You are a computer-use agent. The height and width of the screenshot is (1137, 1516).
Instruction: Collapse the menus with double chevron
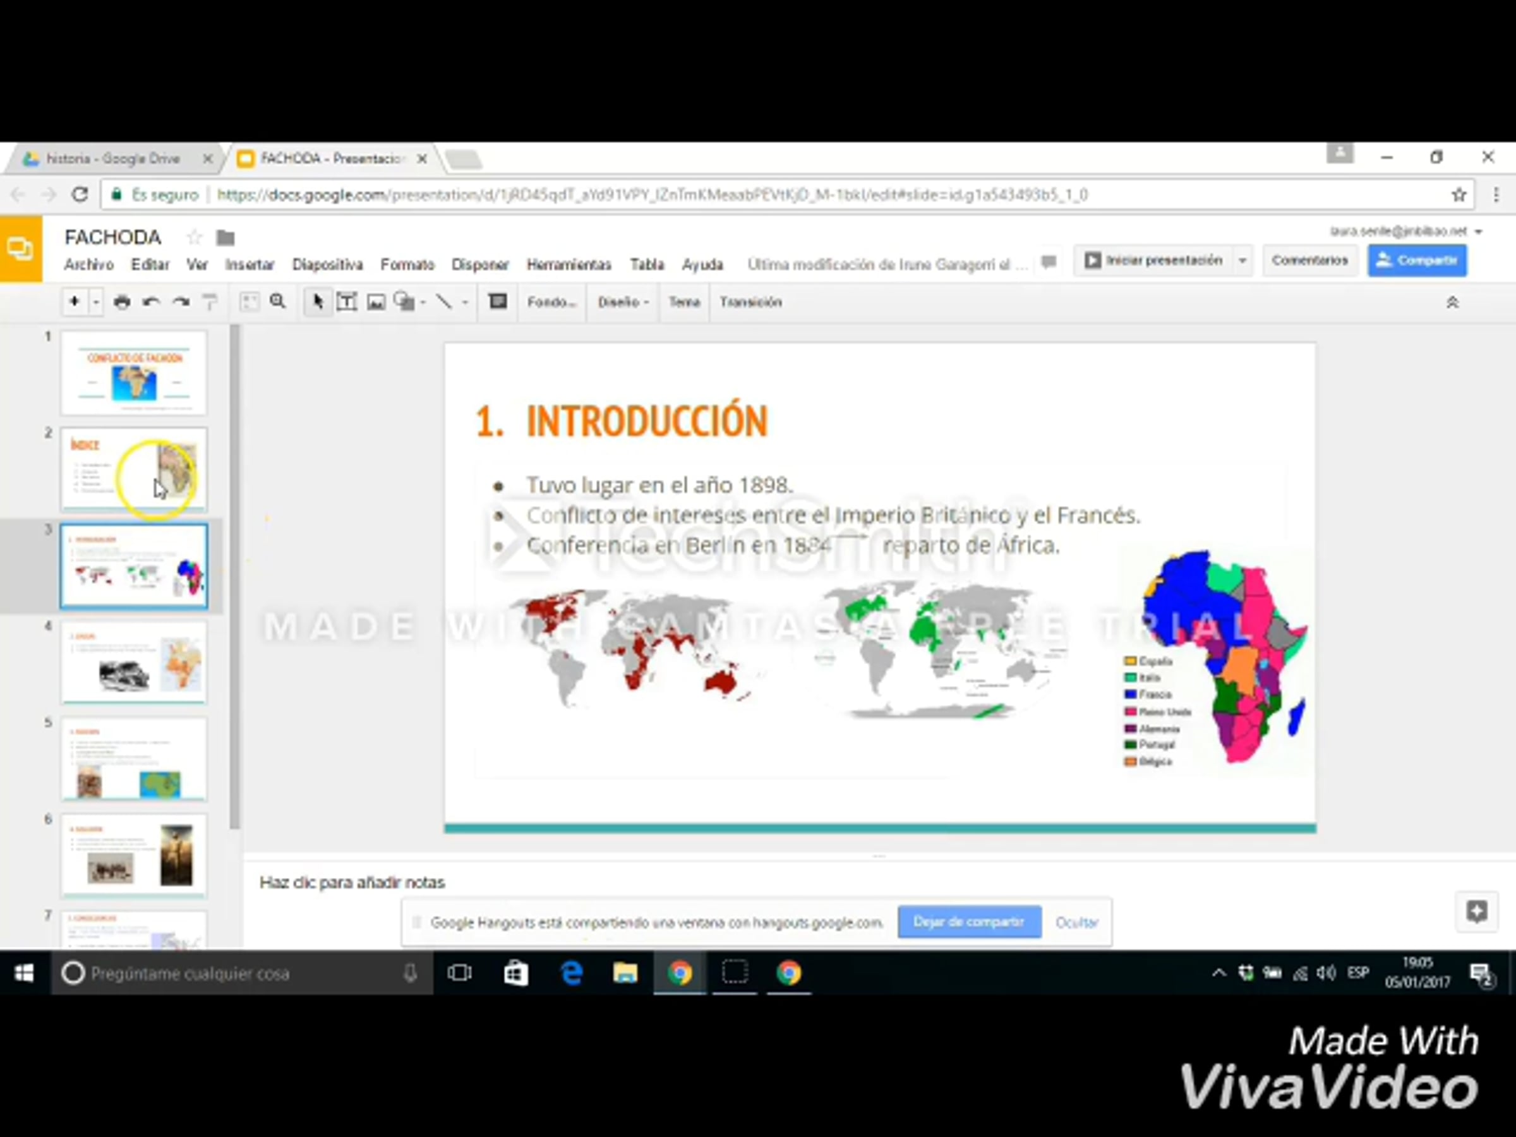coord(1452,302)
